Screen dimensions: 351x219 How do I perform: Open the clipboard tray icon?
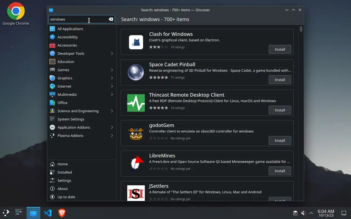(x=295, y=213)
